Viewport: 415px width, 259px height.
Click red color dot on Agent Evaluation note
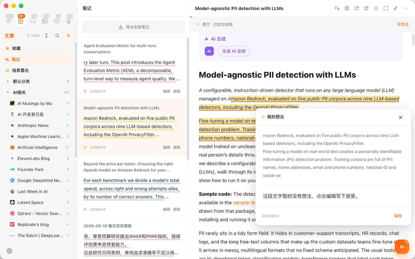pos(85,91)
